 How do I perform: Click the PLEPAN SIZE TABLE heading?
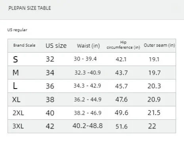30,8
